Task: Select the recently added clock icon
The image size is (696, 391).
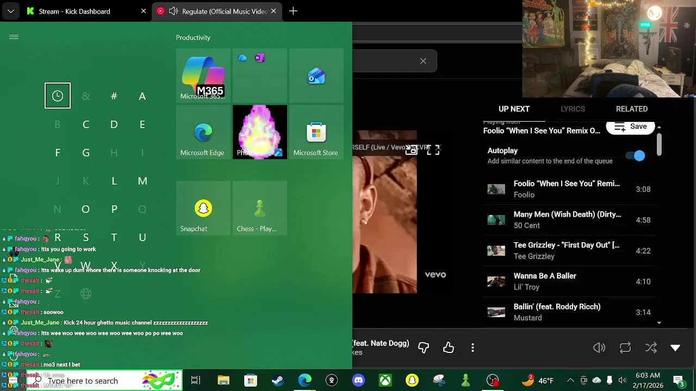Action: 58,96
